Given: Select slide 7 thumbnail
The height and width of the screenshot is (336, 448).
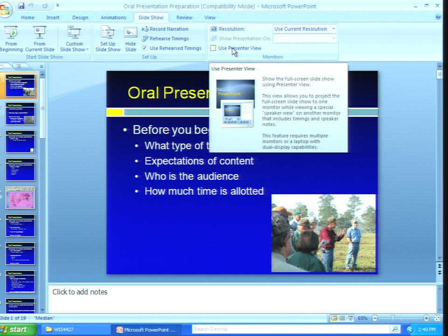Looking at the screenshot, I should (x=20, y=253).
